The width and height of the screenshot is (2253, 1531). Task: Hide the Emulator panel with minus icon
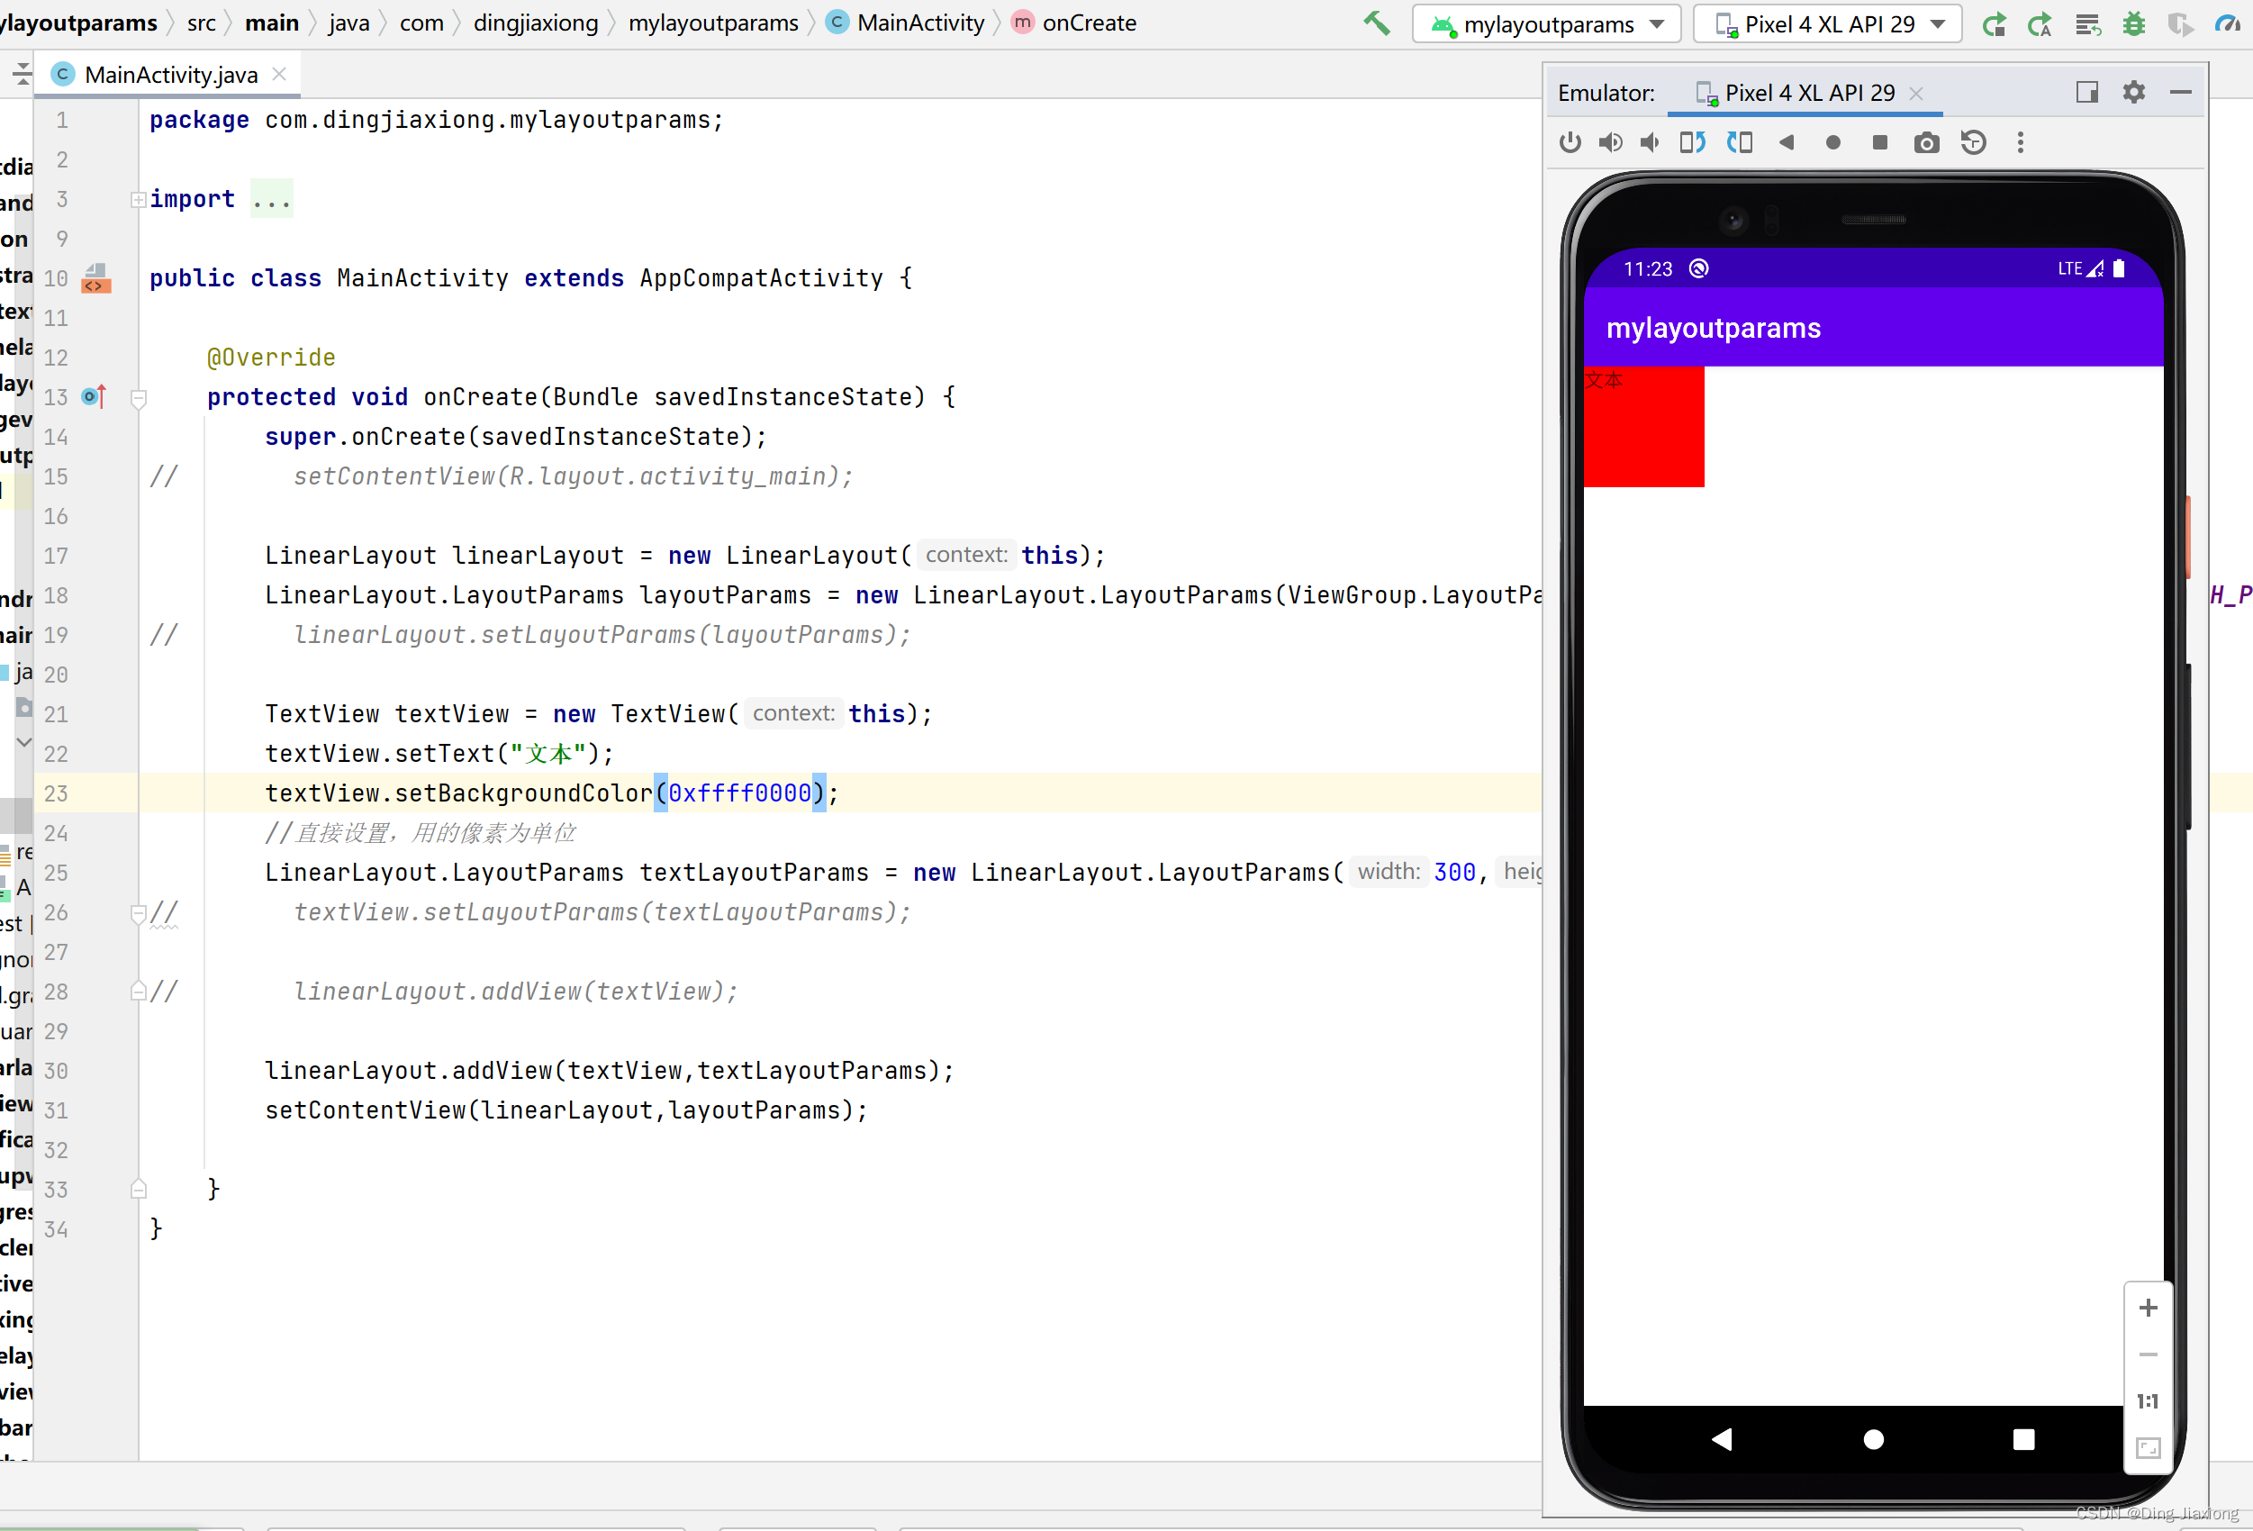[x=2180, y=92]
